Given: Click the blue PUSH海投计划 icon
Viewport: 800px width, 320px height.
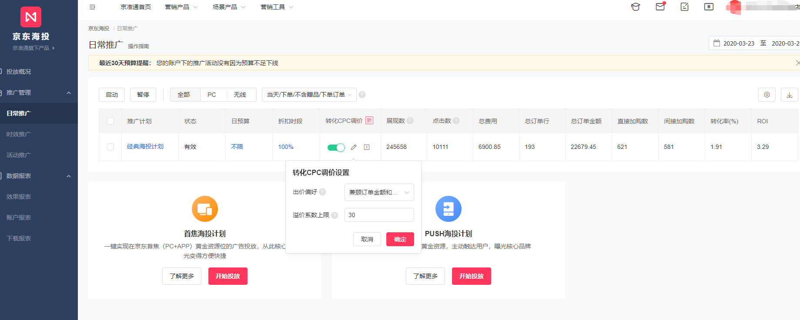Looking at the screenshot, I should click(x=449, y=209).
